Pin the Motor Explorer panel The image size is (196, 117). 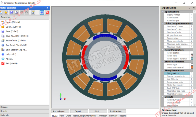47,8
